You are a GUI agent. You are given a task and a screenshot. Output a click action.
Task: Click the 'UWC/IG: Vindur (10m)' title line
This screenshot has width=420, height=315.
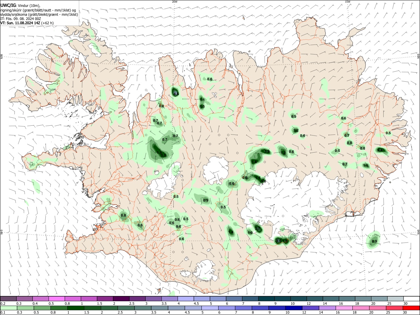pos(20,6)
